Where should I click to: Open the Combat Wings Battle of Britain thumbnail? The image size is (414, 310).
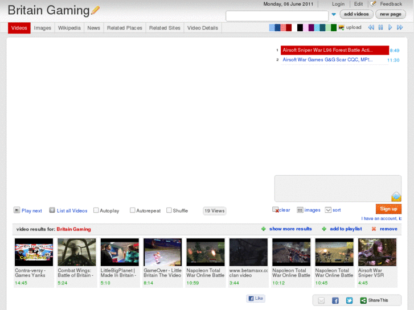[77, 252]
